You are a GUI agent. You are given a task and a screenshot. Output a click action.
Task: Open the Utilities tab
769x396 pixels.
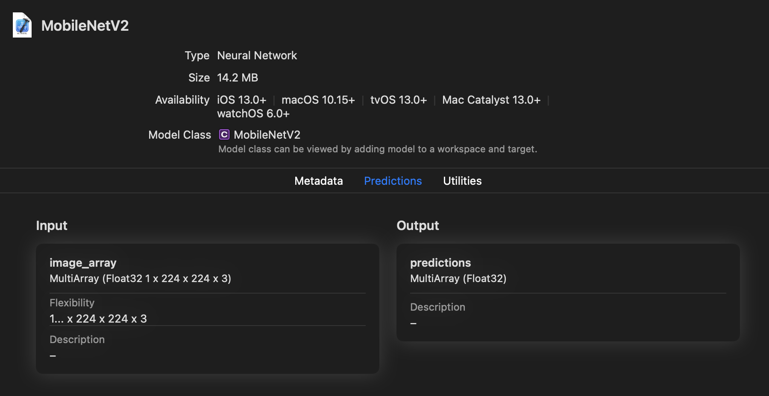[462, 181]
